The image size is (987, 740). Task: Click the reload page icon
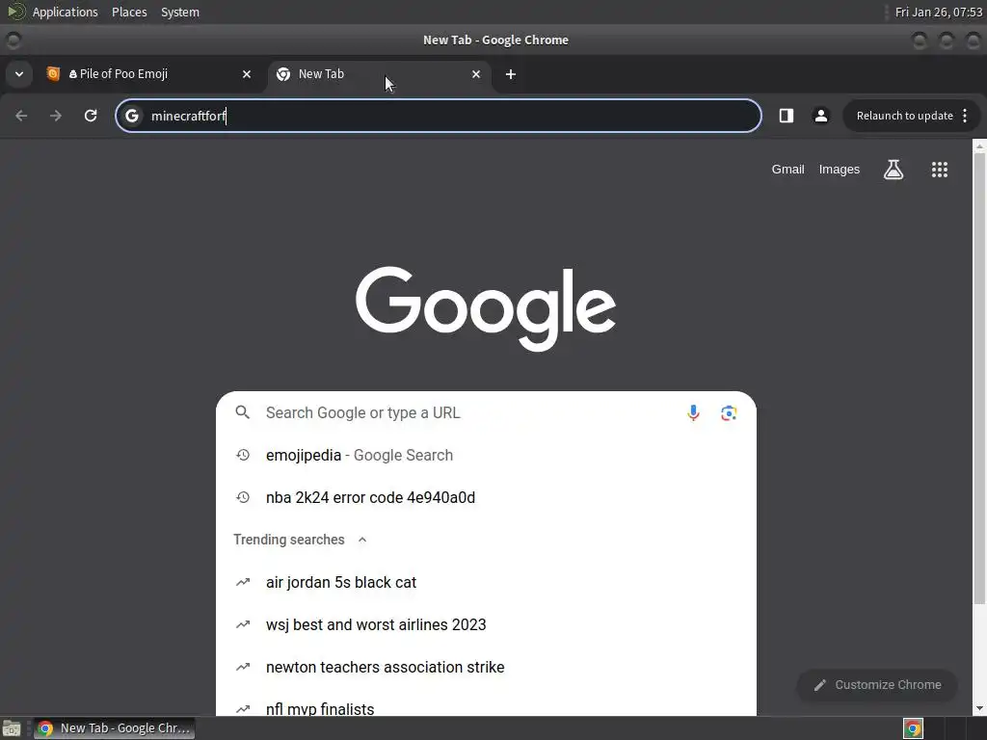91,116
